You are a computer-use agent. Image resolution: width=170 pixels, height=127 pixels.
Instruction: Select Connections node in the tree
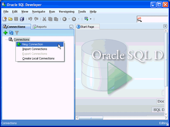pos(22,40)
